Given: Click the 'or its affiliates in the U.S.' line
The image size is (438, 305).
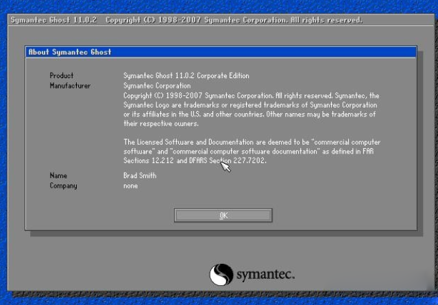Looking at the screenshot, I should (x=250, y=114).
